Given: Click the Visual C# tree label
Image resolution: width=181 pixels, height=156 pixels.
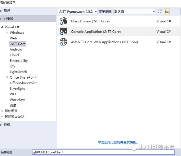Looking at the screenshot, I should pos(12,27).
